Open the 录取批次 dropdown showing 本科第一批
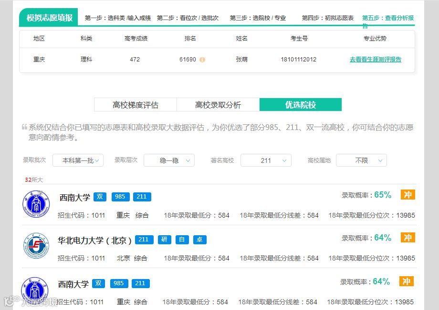The image size is (439, 310). click(78, 160)
